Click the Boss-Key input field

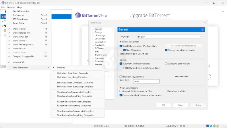[x=146, y=81]
